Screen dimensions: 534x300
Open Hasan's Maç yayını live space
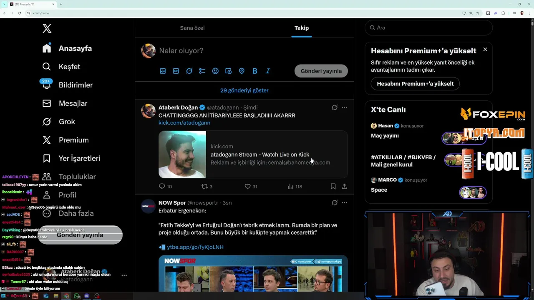tap(429, 131)
